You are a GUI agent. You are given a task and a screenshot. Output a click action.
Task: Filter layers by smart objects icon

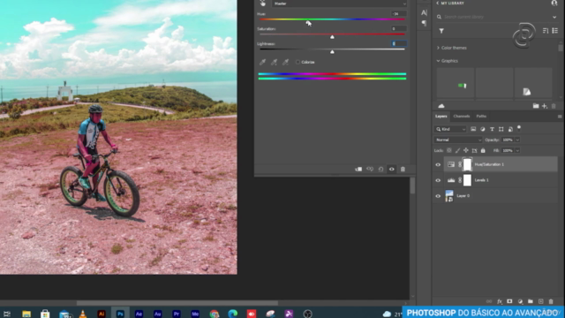point(510,129)
